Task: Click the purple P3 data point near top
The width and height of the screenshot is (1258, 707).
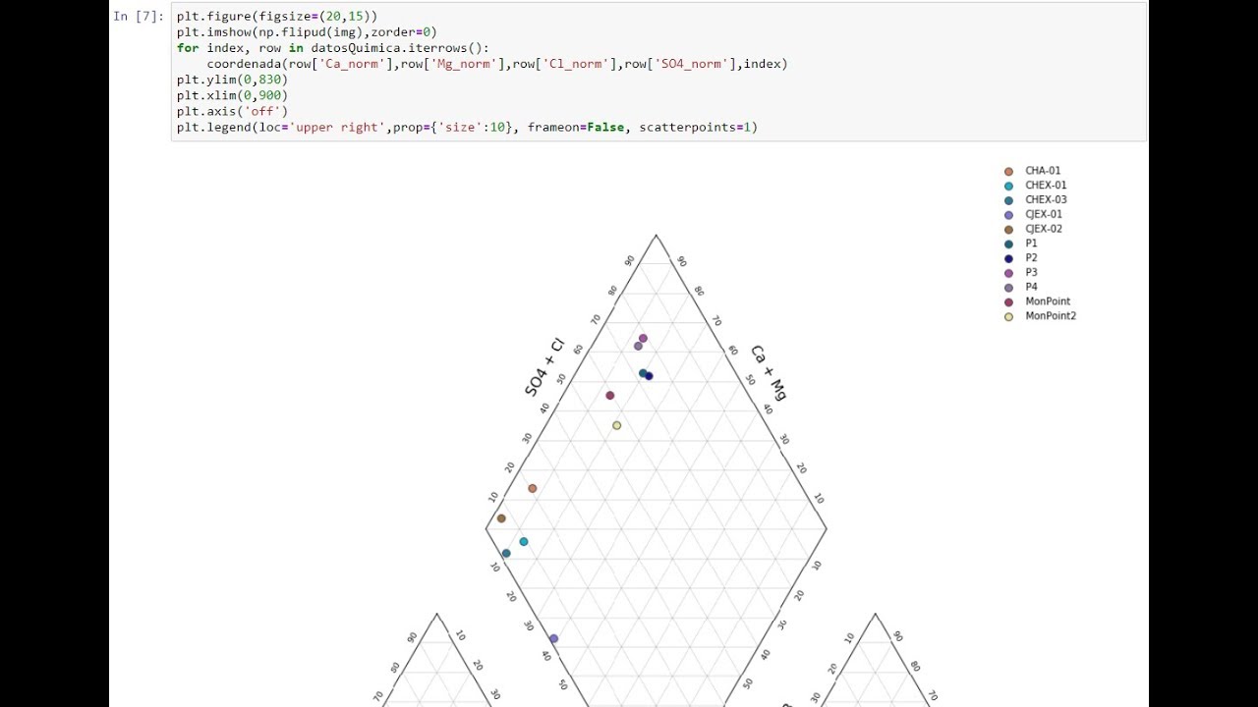Action: coord(644,339)
